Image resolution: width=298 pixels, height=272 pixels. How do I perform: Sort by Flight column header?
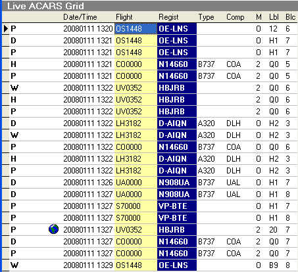[124, 17]
